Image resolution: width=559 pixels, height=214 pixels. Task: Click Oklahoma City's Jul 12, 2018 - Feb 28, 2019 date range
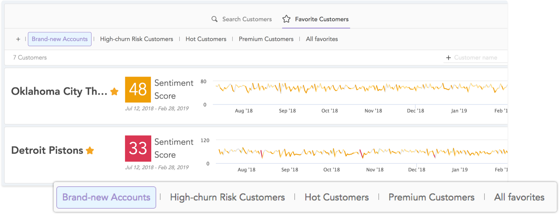[x=157, y=109]
